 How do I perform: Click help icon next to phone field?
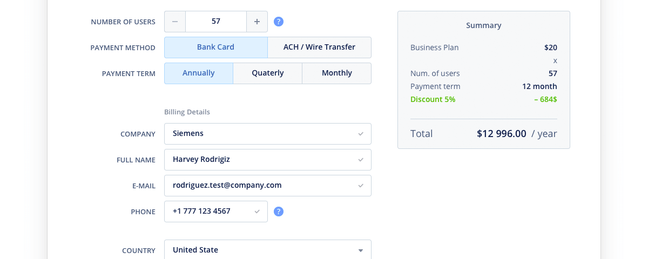tap(279, 212)
